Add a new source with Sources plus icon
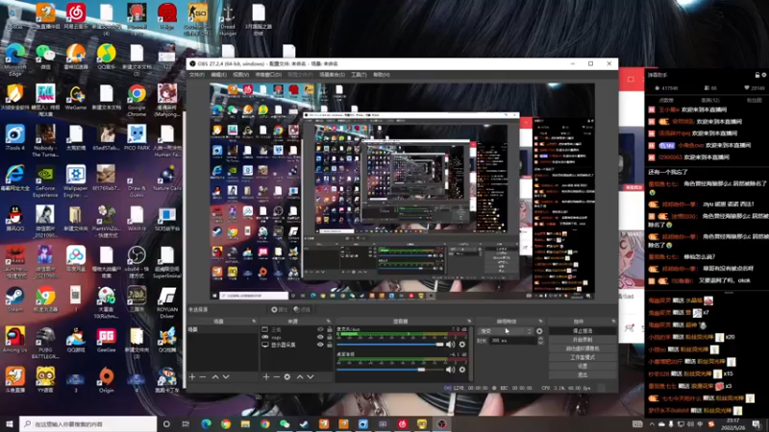Viewport: 769px width, 432px height. pyautogui.click(x=266, y=376)
